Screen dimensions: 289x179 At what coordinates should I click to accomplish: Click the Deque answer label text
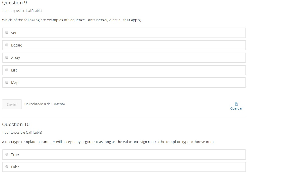tap(16, 45)
